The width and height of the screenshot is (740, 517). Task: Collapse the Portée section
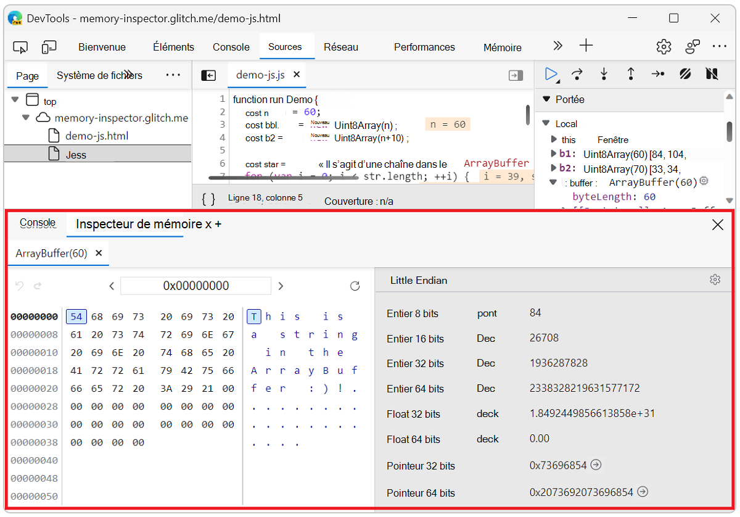(x=546, y=99)
